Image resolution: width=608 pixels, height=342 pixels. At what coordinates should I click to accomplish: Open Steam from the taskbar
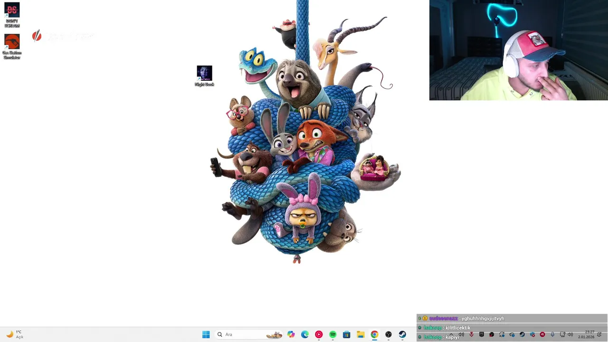pos(402,334)
